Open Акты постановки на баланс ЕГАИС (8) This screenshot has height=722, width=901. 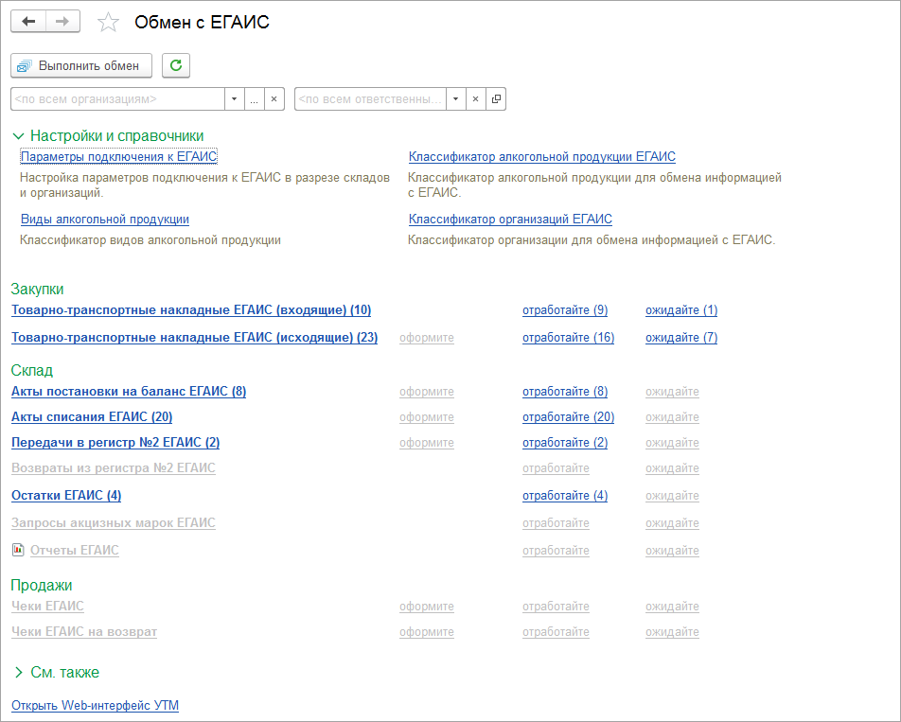(129, 391)
